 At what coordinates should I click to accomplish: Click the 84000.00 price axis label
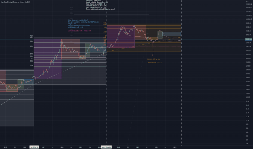pos(248,23)
